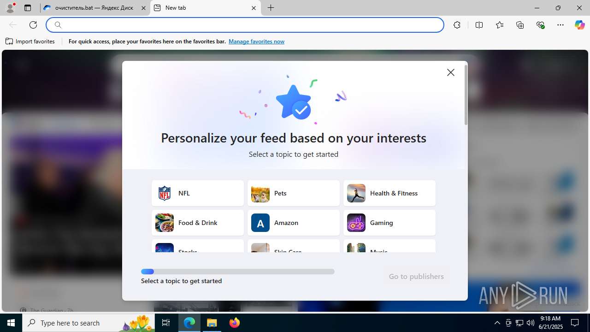Close the personalize feed dialog
590x332 pixels.
451,72
